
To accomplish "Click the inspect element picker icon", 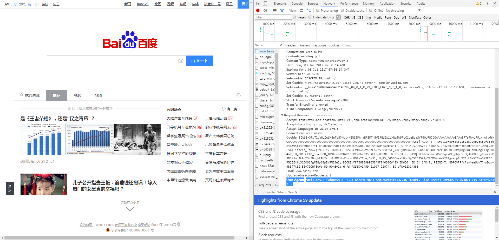I will tap(258, 4).
